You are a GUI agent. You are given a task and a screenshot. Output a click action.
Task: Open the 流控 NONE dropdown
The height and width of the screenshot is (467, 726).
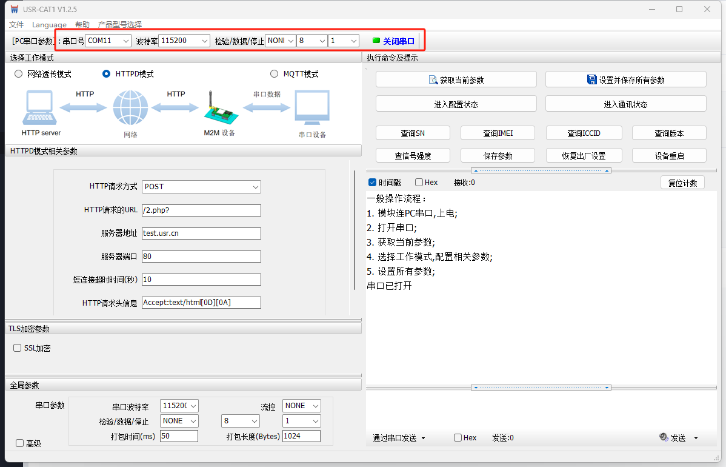301,406
